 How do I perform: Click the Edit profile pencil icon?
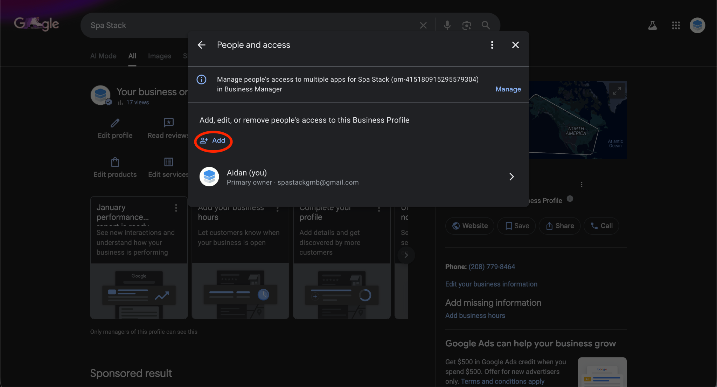click(x=114, y=123)
